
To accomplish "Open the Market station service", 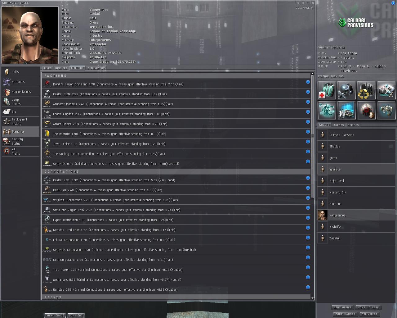I will [386, 91].
